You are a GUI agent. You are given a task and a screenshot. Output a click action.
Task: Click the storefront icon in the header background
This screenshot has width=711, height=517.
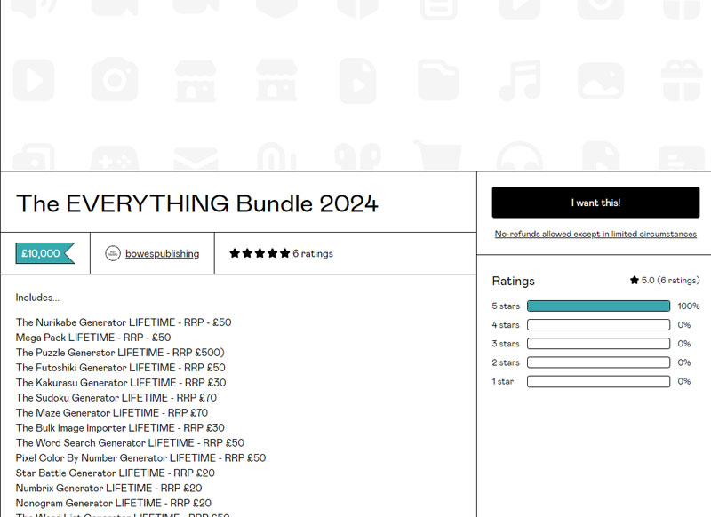coord(194,80)
